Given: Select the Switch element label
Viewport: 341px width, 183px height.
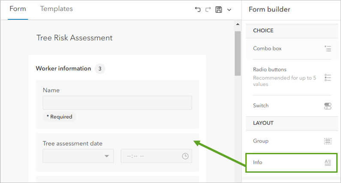Looking at the screenshot, I should tap(261, 106).
